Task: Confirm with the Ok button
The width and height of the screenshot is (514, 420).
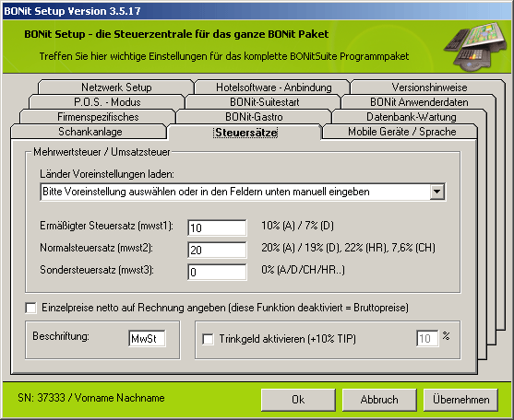Action: pyautogui.click(x=298, y=400)
